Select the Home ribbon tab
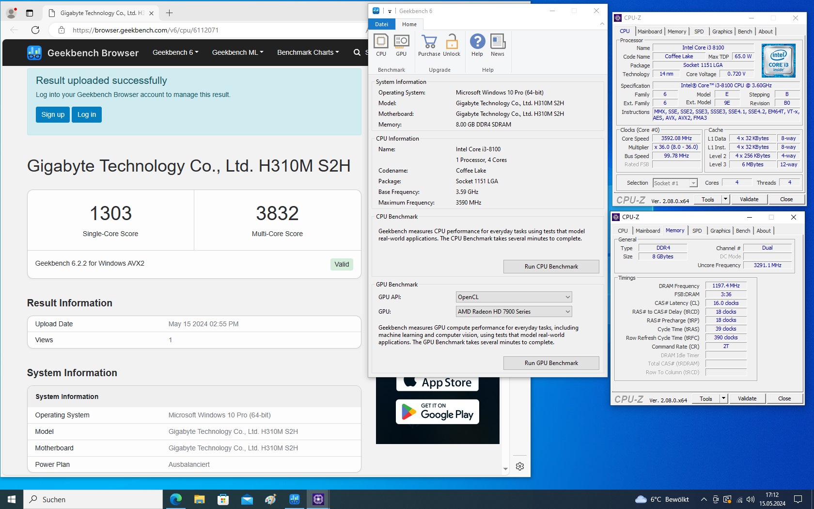Image resolution: width=814 pixels, height=509 pixels. tap(409, 24)
